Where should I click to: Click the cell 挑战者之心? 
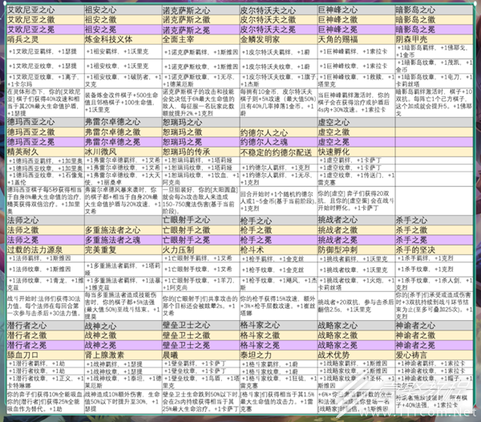[x=356, y=221]
